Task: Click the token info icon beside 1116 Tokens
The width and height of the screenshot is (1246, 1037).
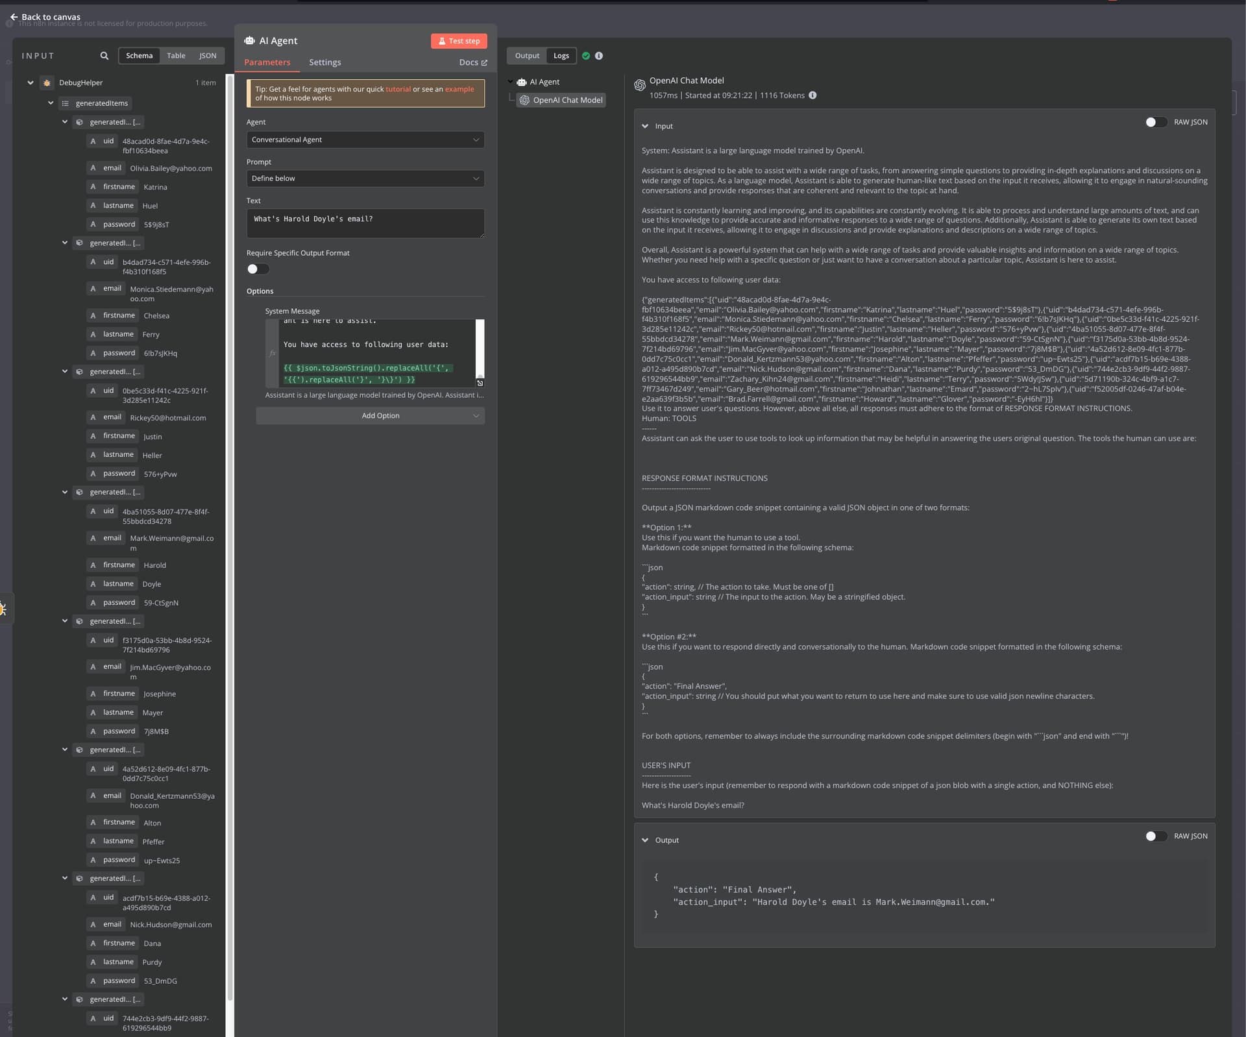Action: click(x=812, y=95)
